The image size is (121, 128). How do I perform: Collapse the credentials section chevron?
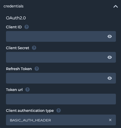point(116,7)
